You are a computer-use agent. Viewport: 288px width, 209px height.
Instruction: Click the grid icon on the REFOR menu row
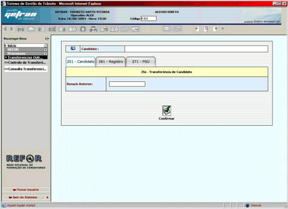point(46,50)
